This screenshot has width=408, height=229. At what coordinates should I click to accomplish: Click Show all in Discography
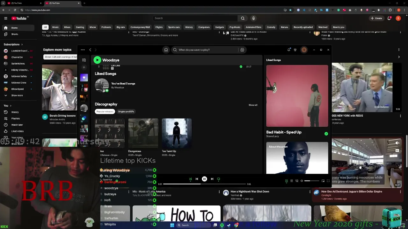(x=253, y=105)
